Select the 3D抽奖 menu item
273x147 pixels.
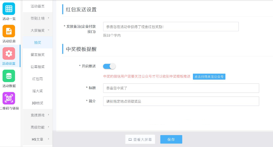(x=37, y=103)
